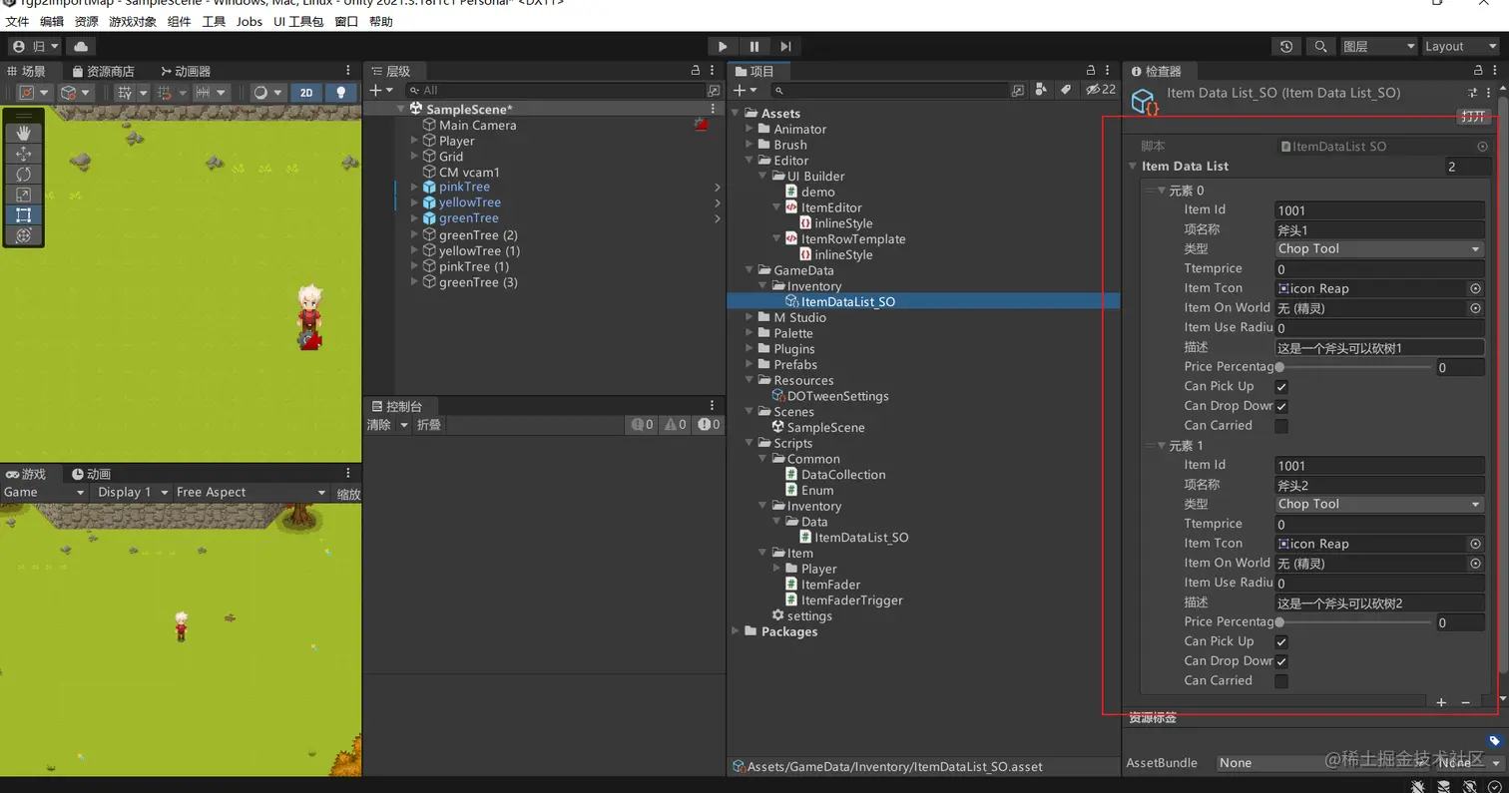Open type dropdown Chop Tool for element 1

[x=1379, y=505]
